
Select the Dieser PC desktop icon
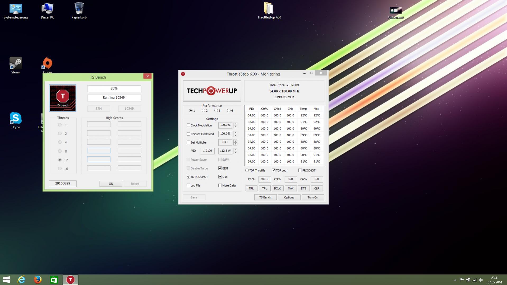(x=47, y=11)
